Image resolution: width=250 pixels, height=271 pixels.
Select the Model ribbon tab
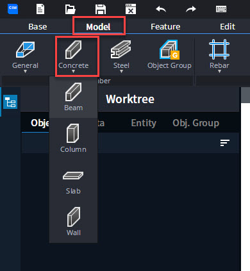(x=98, y=27)
